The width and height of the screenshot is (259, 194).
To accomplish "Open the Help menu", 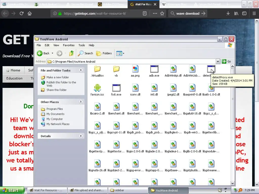I will pyautogui.click(x=91, y=45).
